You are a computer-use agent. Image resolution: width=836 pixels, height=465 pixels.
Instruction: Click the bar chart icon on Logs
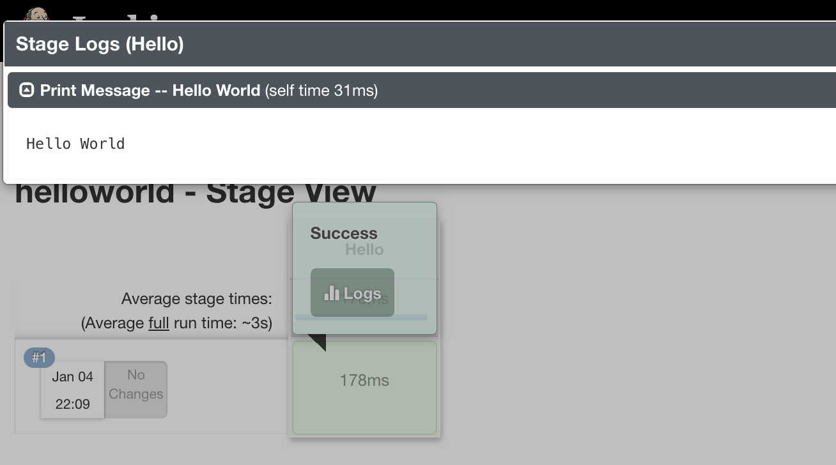tap(332, 293)
